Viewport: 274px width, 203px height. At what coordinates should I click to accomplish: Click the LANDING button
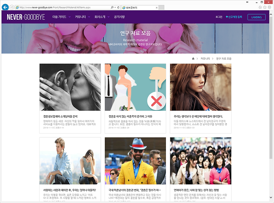tap(256, 17)
